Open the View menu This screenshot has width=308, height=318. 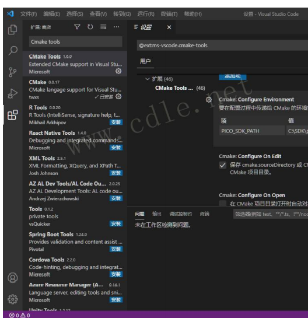point(98,14)
